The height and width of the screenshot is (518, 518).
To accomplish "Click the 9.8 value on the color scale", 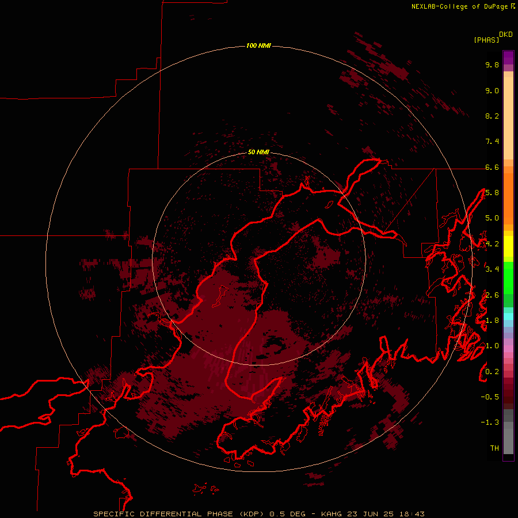I will click(x=492, y=64).
